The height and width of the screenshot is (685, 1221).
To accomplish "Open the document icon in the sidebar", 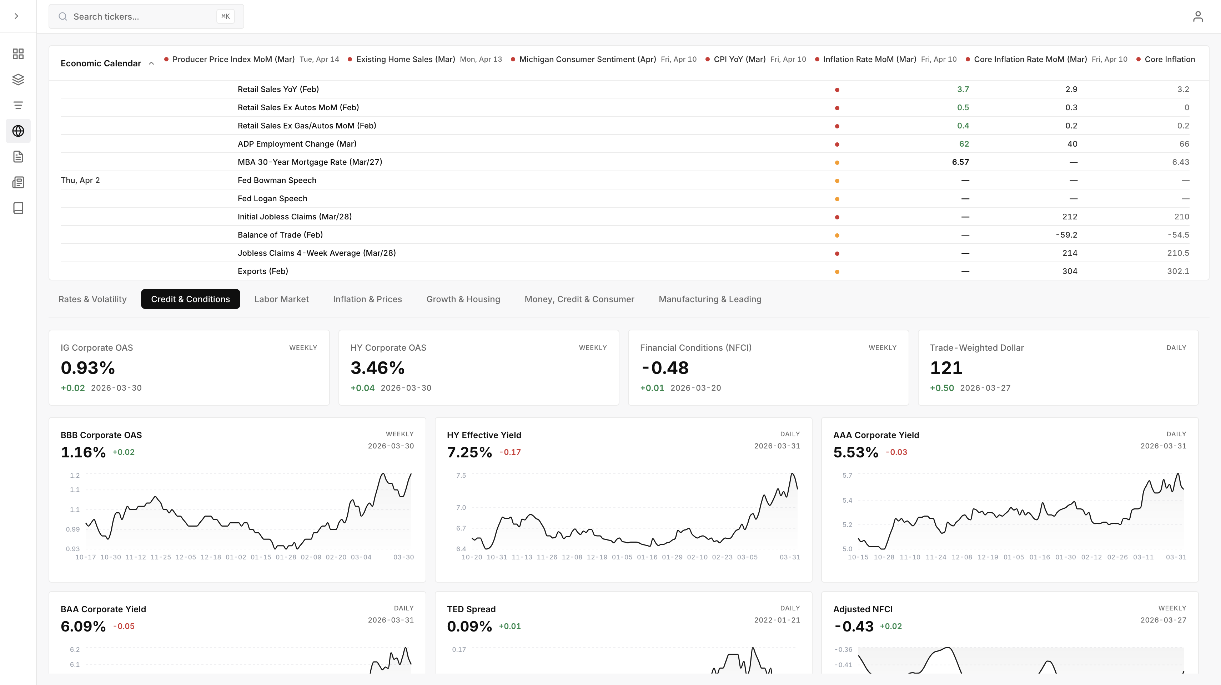I will coord(18,156).
